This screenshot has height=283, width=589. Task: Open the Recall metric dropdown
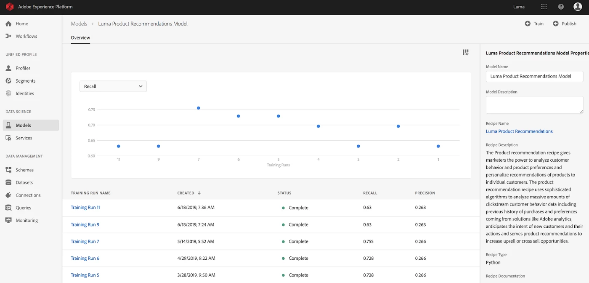(113, 86)
